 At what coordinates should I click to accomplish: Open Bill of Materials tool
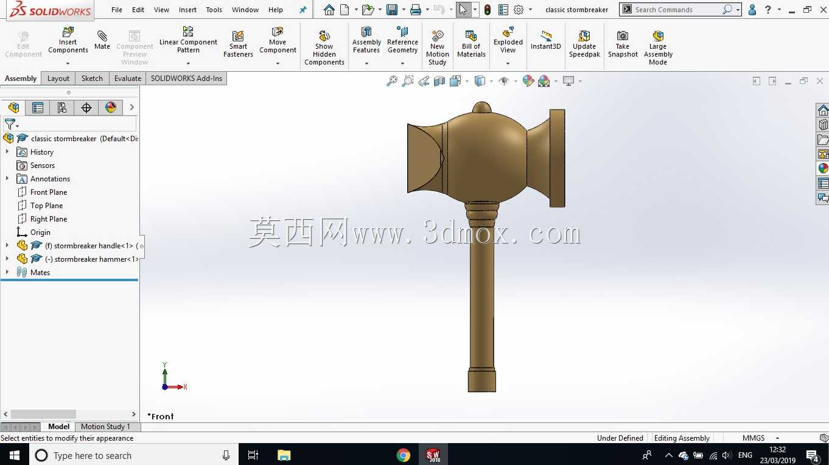coord(471,44)
